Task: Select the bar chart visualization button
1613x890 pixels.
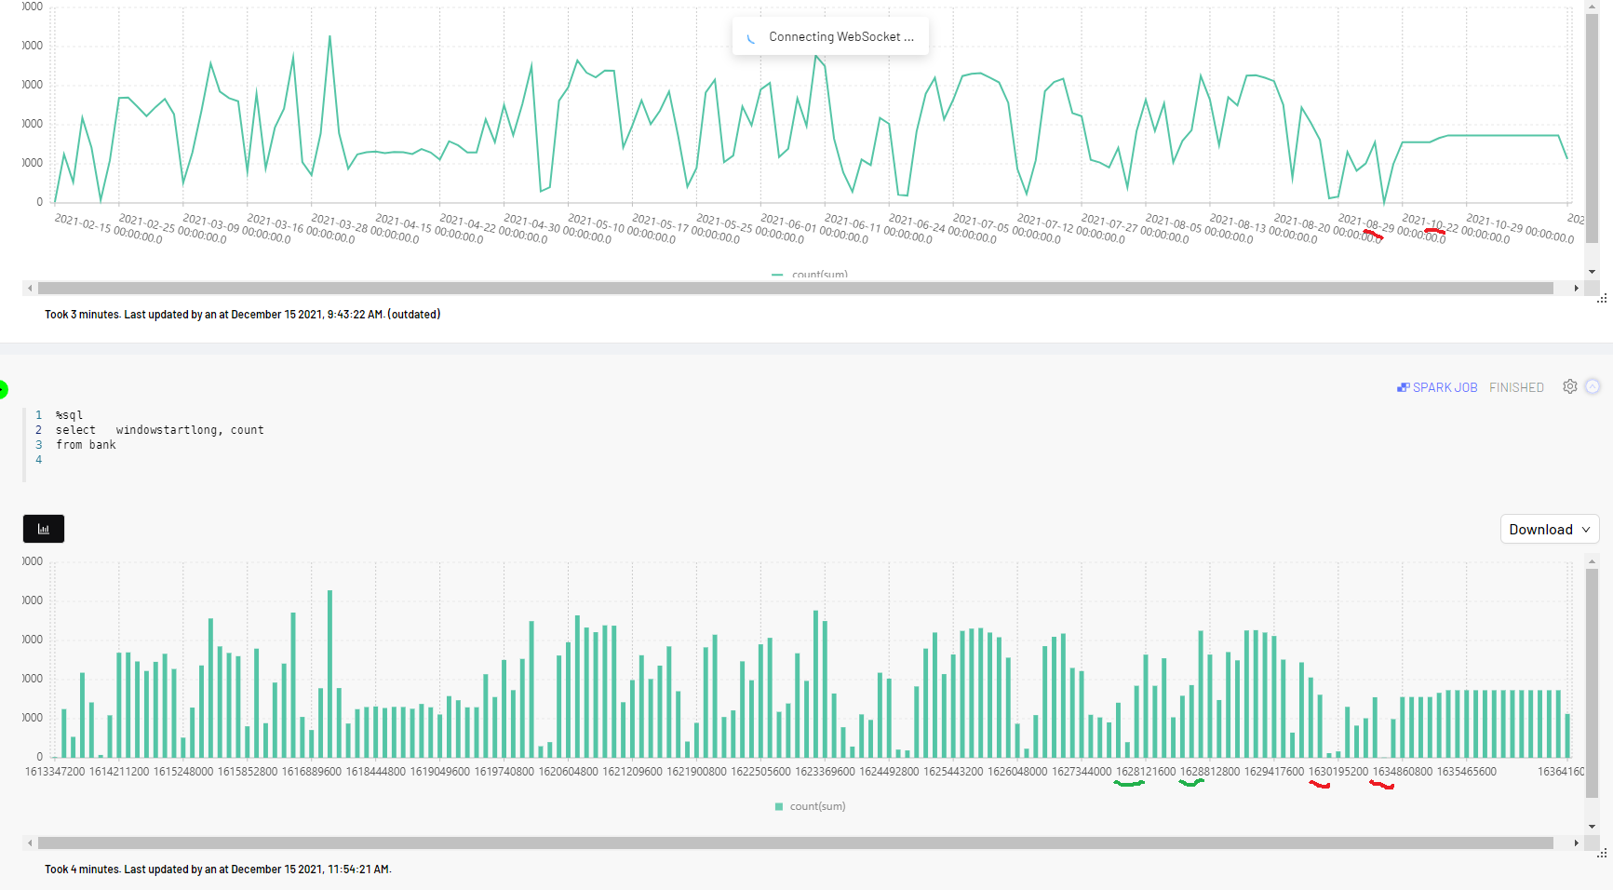Action: pos(44,529)
